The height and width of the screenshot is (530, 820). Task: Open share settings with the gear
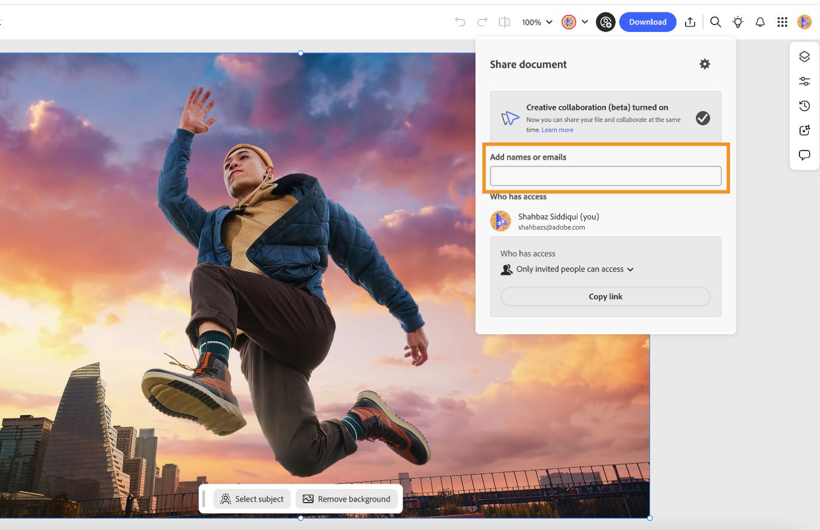pos(704,64)
